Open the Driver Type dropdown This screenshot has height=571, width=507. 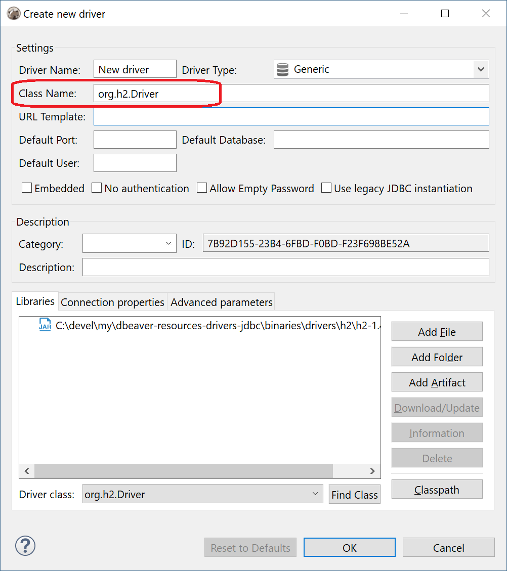[x=481, y=69]
